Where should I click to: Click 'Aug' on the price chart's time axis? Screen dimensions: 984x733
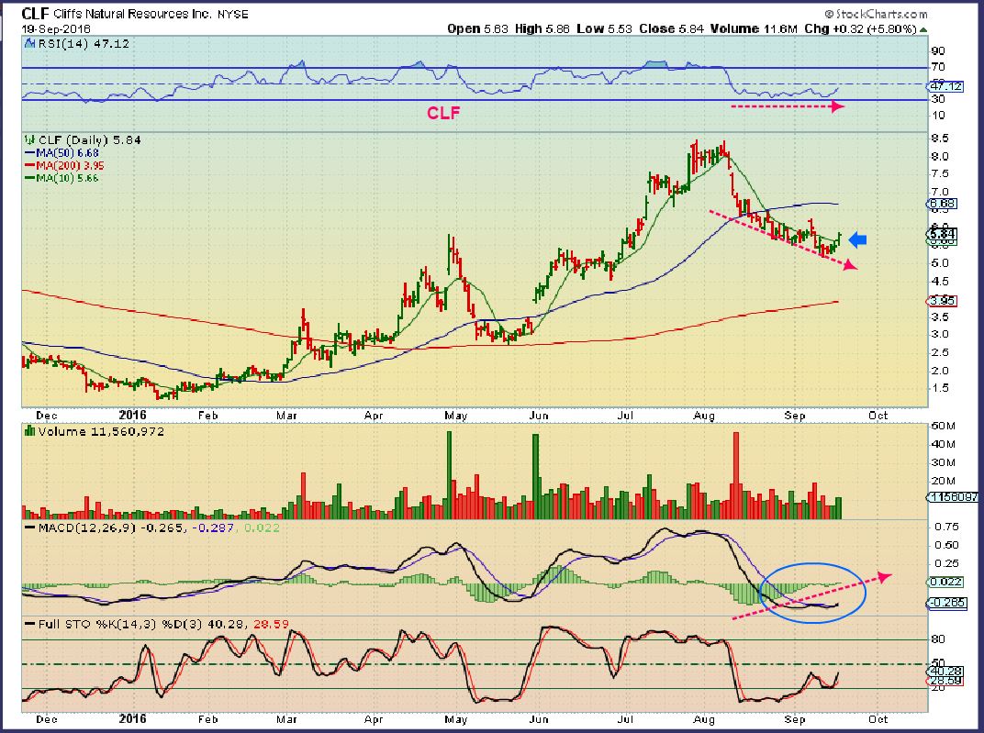(704, 416)
